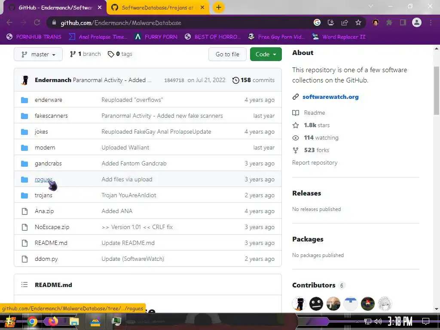Open the first contributor avatar (Enderman)
This screenshot has height=330, width=440.
pyautogui.click(x=299, y=304)
